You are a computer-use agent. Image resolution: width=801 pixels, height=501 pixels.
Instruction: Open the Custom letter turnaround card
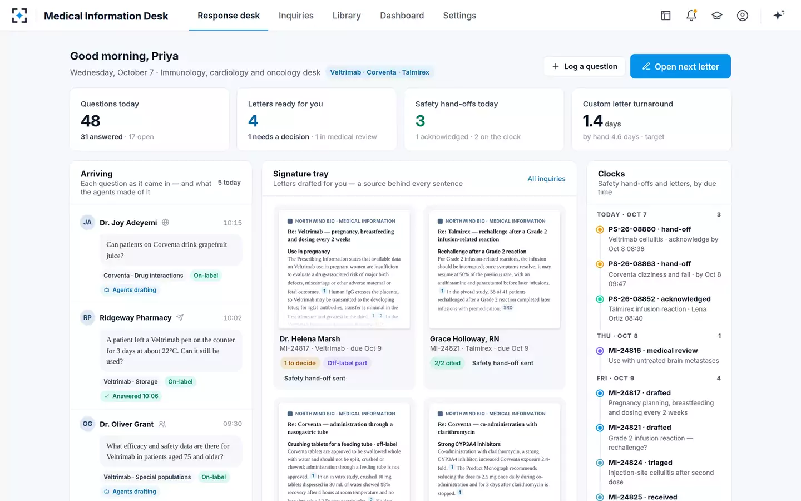[651, 119]
